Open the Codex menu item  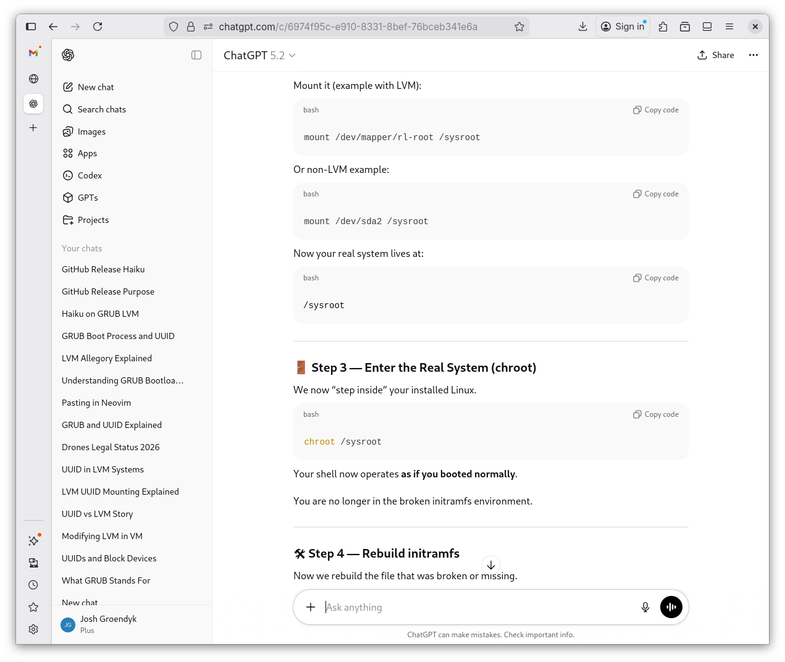[x=90, y=175]
